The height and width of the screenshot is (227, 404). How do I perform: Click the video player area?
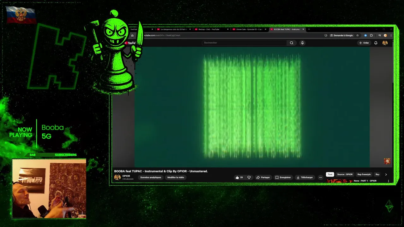(x=252, y=107)
